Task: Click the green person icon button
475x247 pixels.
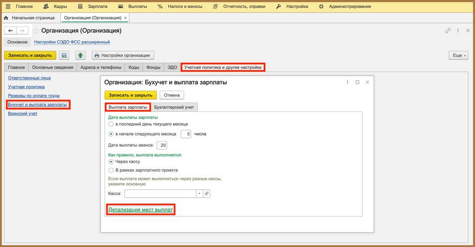Action: pyautogui.click(x=80, y=55)
